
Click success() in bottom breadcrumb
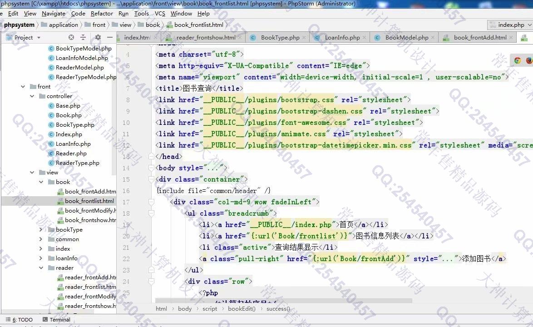[278, 309]
